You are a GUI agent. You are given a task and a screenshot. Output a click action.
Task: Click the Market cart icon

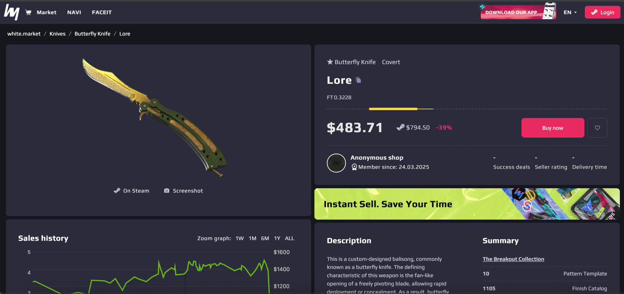pos(28,12)
